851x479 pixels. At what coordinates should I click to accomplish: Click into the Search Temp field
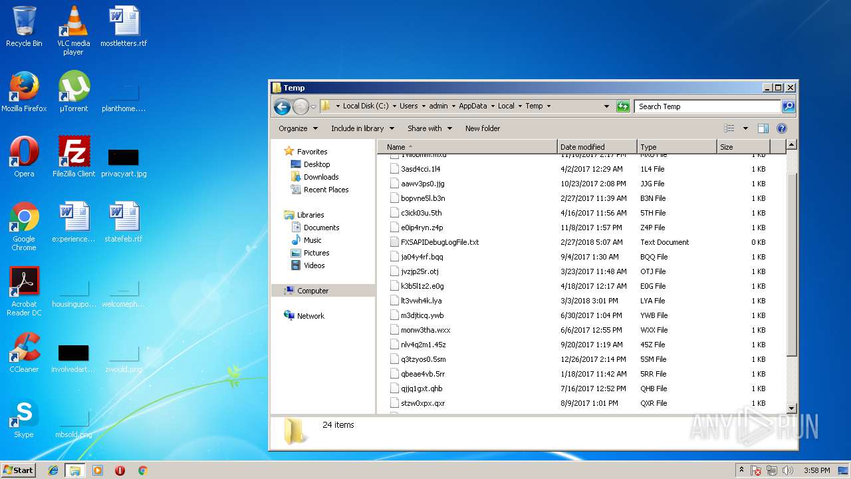pyautogui.click(x=707, y=106)
